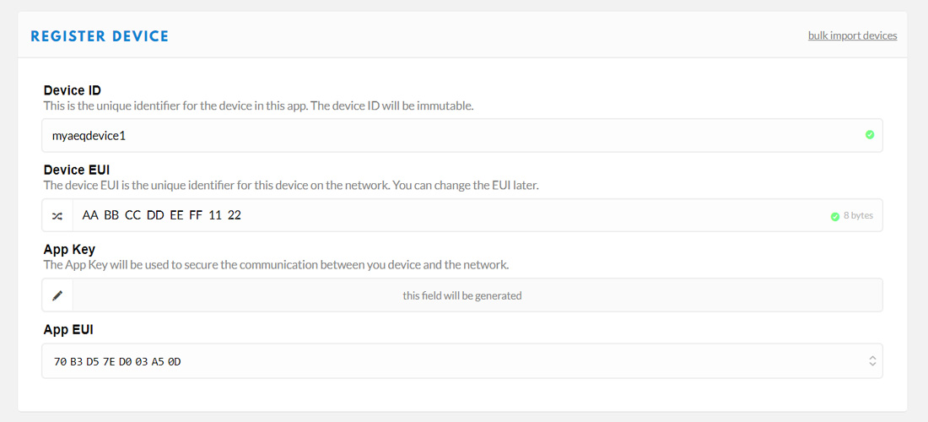Click the 8 bytes indicator text

(x=858, y=216)
